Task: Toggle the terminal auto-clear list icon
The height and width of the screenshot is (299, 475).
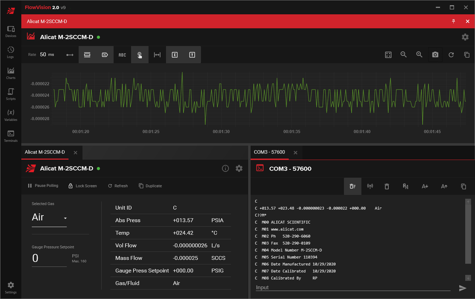Action: click(352, 186)
